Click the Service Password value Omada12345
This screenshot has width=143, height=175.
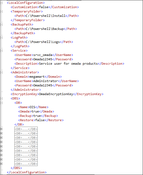[x=43, y=59]
